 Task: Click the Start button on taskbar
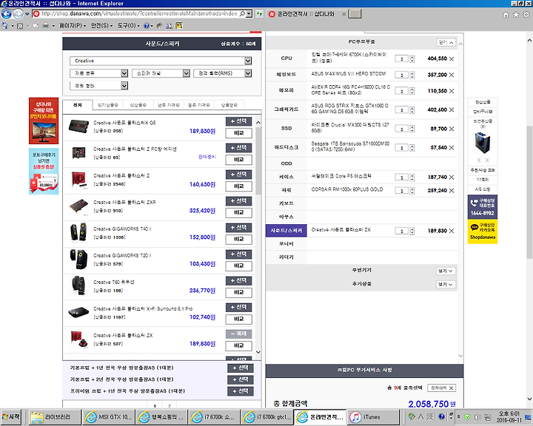pyautogui.click(x=11, y=417)
